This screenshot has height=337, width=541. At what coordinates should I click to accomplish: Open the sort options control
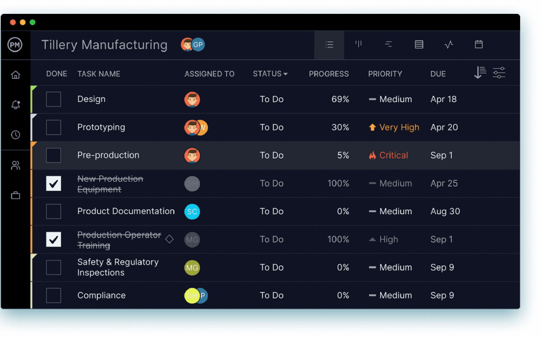click(x=480, y=73)
